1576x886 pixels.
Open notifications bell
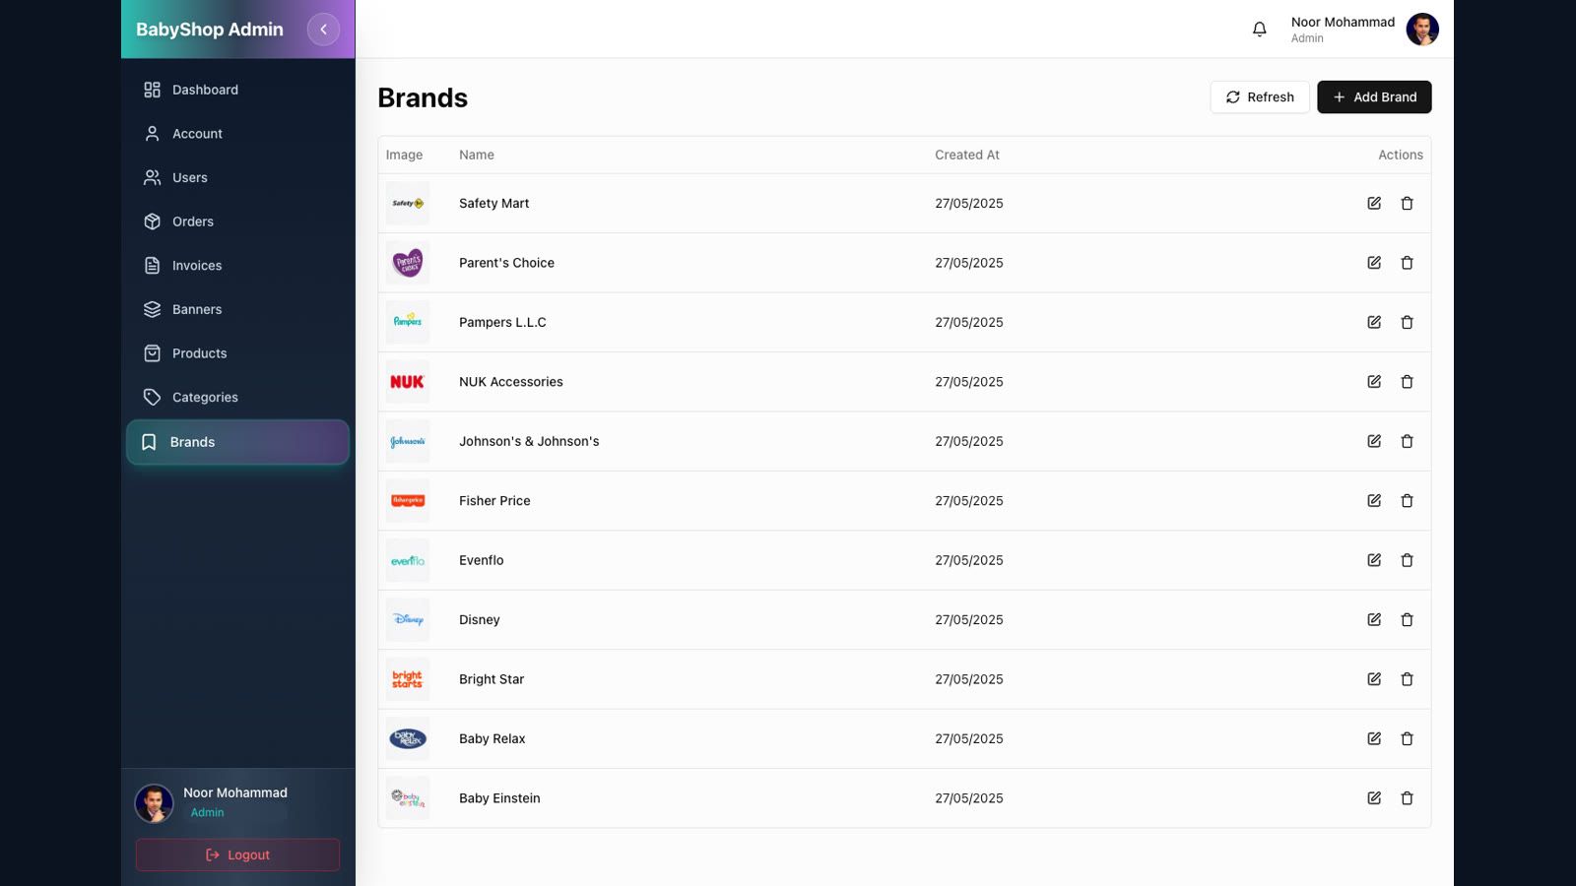[1259, 30]
